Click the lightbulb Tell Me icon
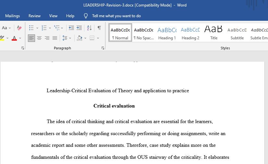The image size is (268, 164). tap(86, 16)
